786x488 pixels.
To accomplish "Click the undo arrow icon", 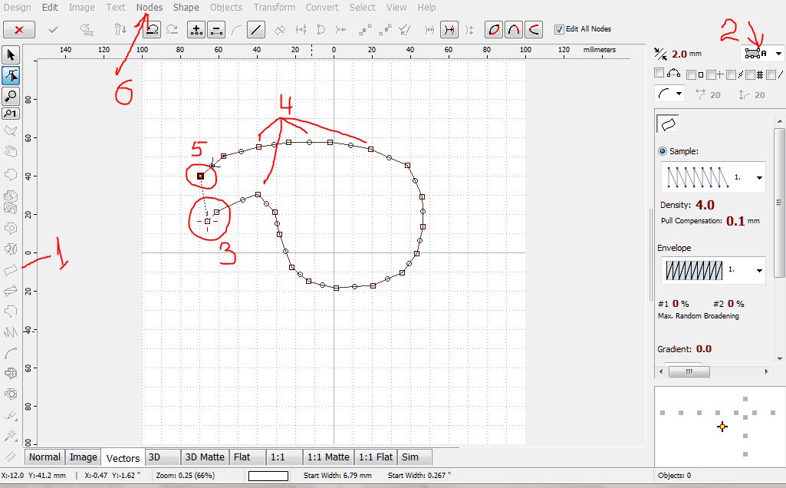I will (x=152, y=30).
